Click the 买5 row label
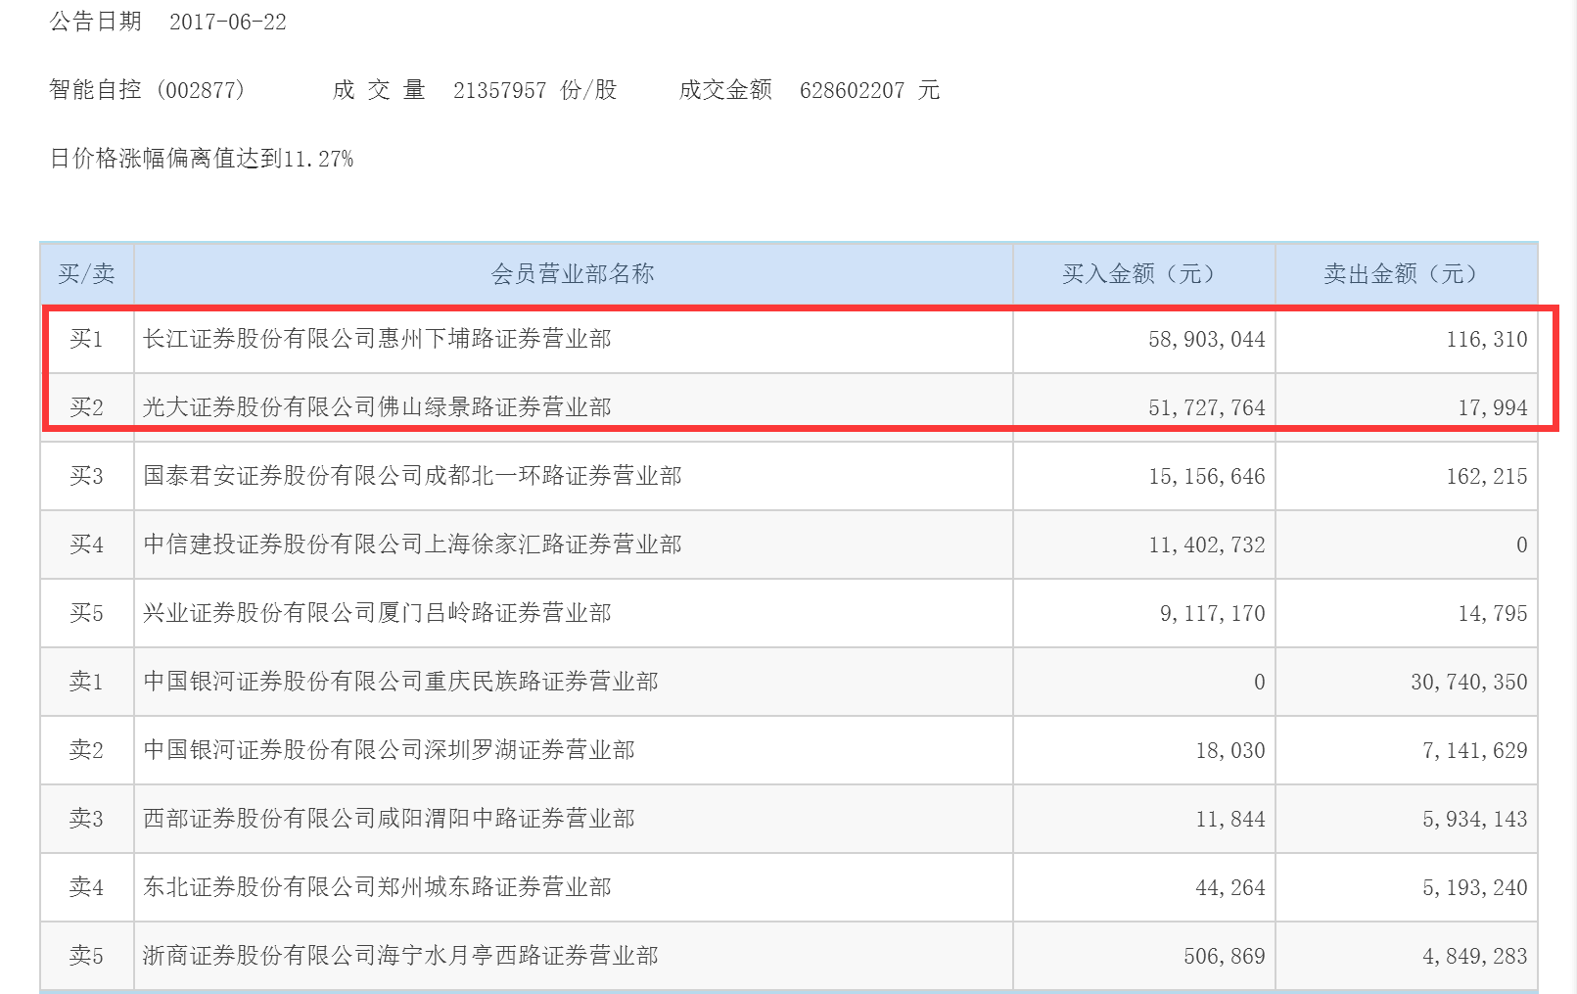Image resolution: width=1577 pixels, height=994 pixels. [x=86, y=613]
